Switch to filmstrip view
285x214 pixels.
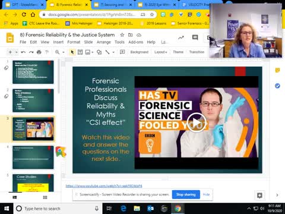(x=15, y=197)
